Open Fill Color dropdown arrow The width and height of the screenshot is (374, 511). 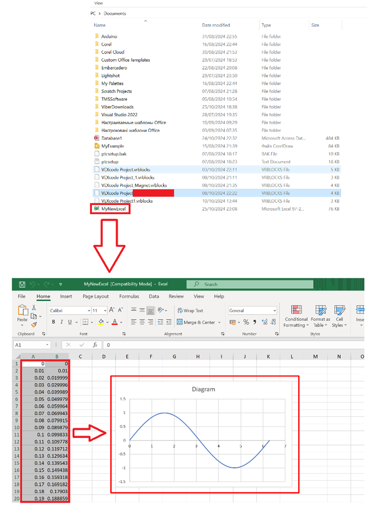click(x=107, y=322)
